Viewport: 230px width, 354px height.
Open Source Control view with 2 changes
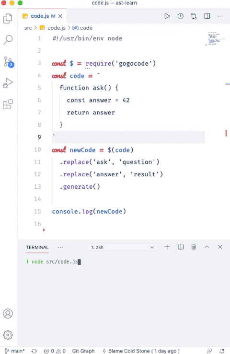pyautogui.click(x=9, y=62)
